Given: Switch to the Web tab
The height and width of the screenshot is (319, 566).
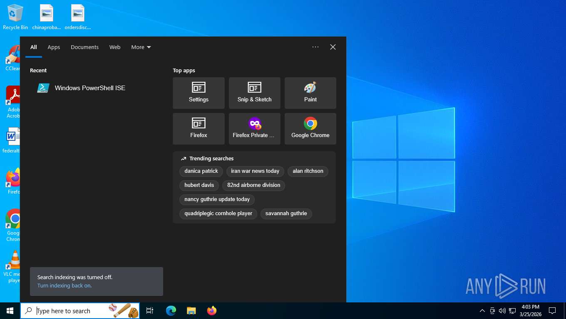Looking at the screenshot, I should [115, 47].
